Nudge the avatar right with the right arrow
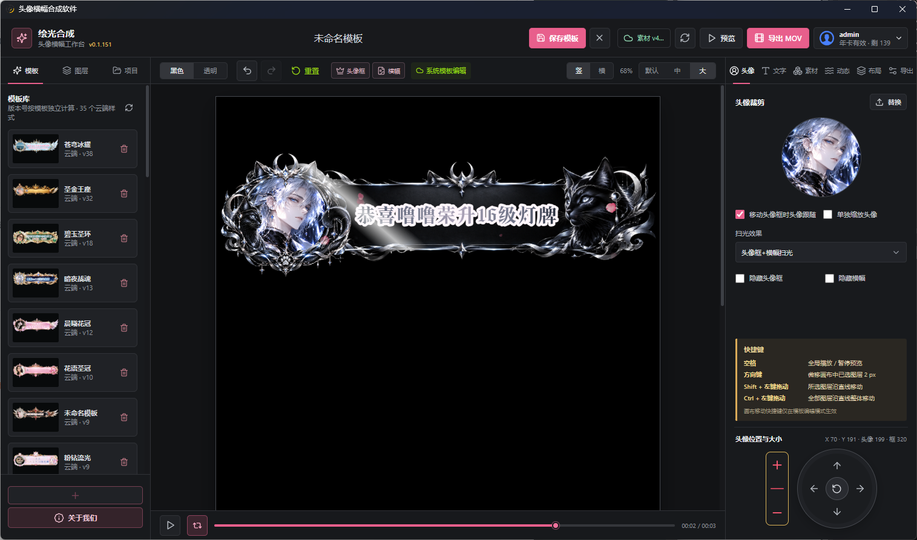The height and width of the screenshot is (540, 917). pos(860,489)
